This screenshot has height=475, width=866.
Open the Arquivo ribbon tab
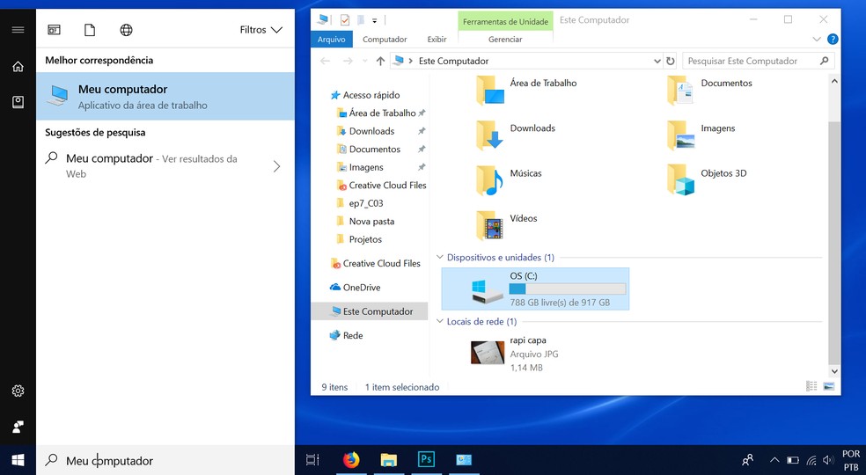pos(332,40)
